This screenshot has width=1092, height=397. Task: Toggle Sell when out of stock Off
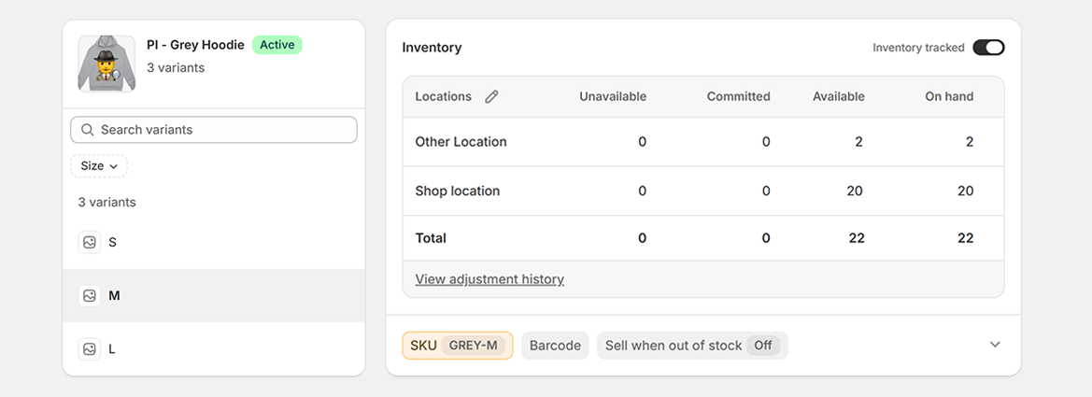click(762, 346)
